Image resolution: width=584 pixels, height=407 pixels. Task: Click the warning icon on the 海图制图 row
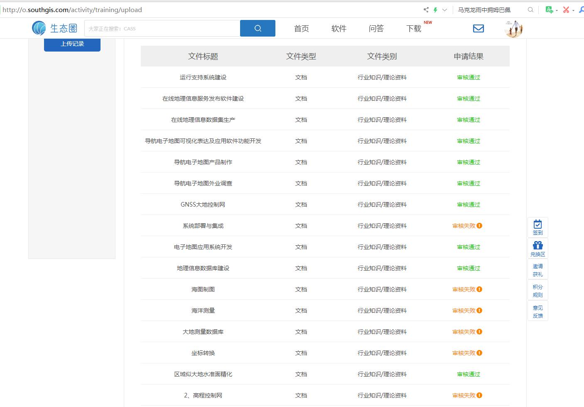(479, 289)
